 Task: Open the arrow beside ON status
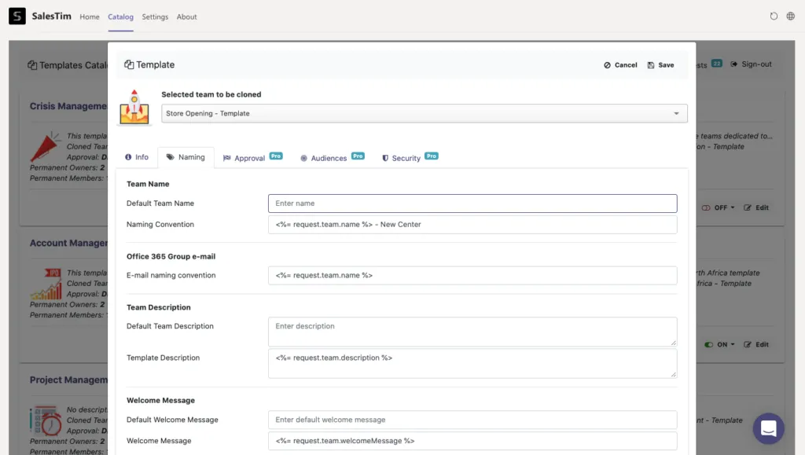point(733,345)
